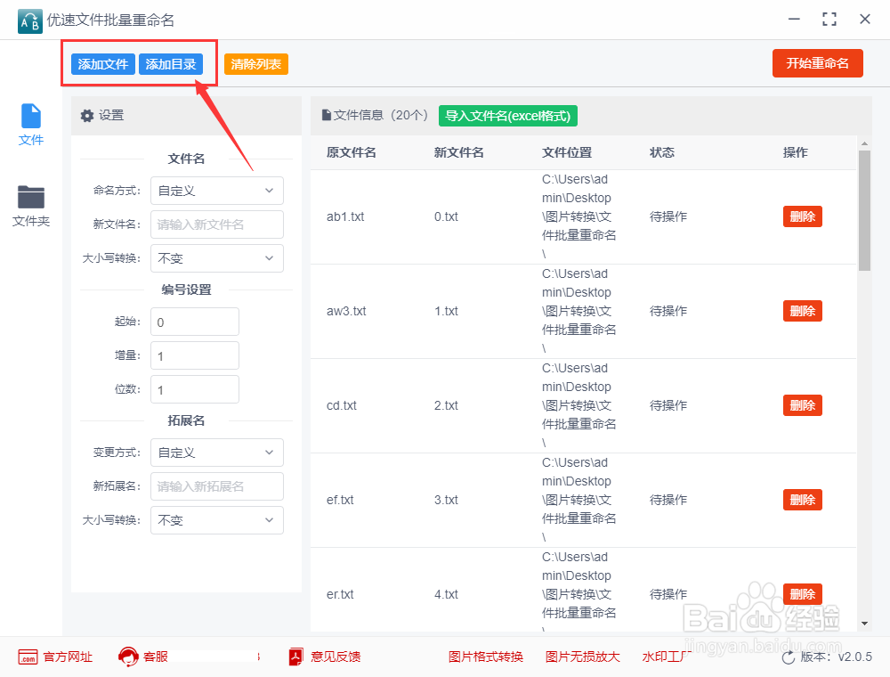Click the 意见反馈 feedback icon

(295, 657)
